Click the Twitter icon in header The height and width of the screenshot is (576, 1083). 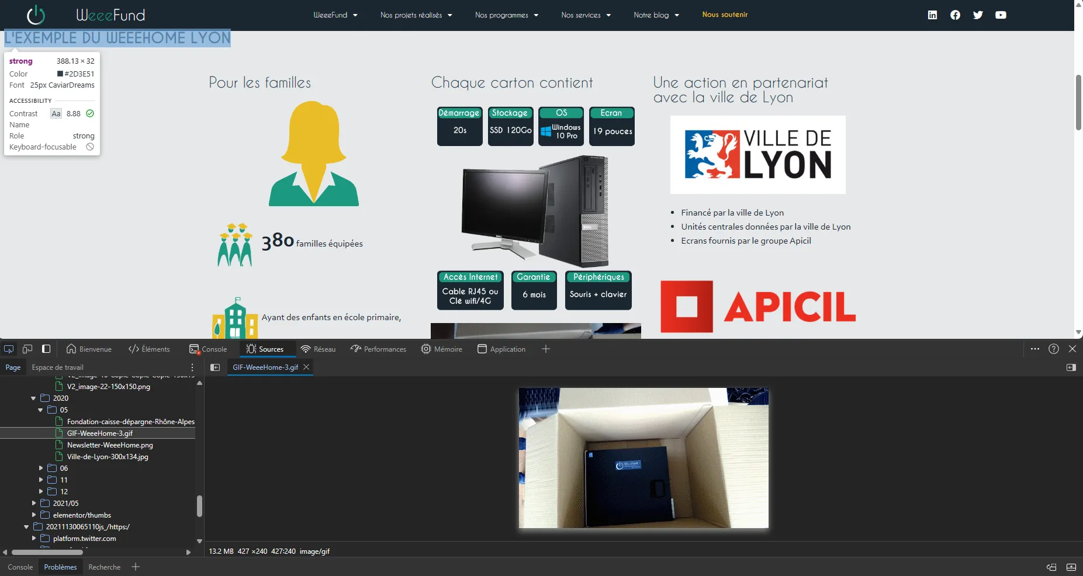click(978, 15)
